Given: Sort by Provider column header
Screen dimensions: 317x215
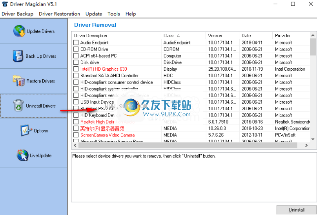Looking at the screenshot, I should (x=291, y=36).
